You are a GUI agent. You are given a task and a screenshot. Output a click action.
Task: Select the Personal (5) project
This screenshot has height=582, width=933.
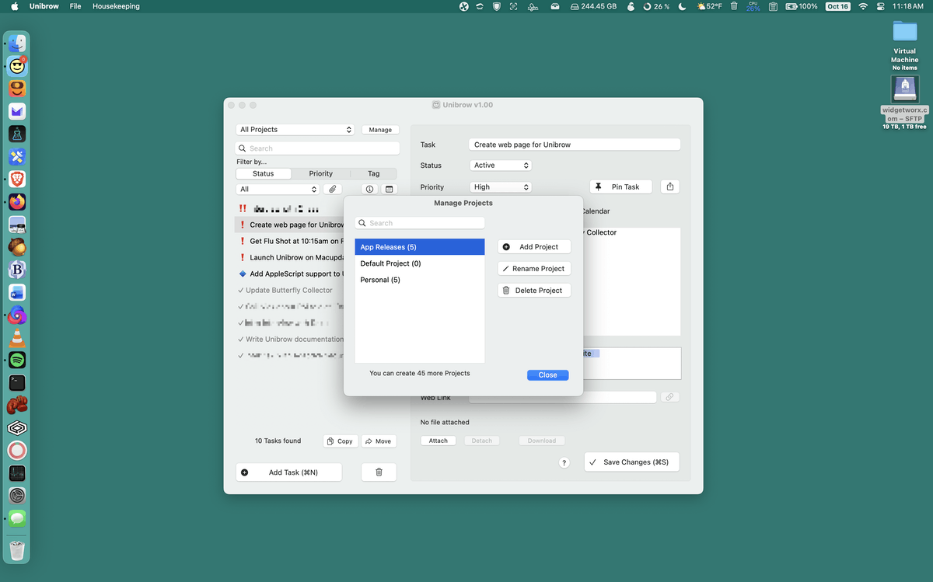coord(380,280)
